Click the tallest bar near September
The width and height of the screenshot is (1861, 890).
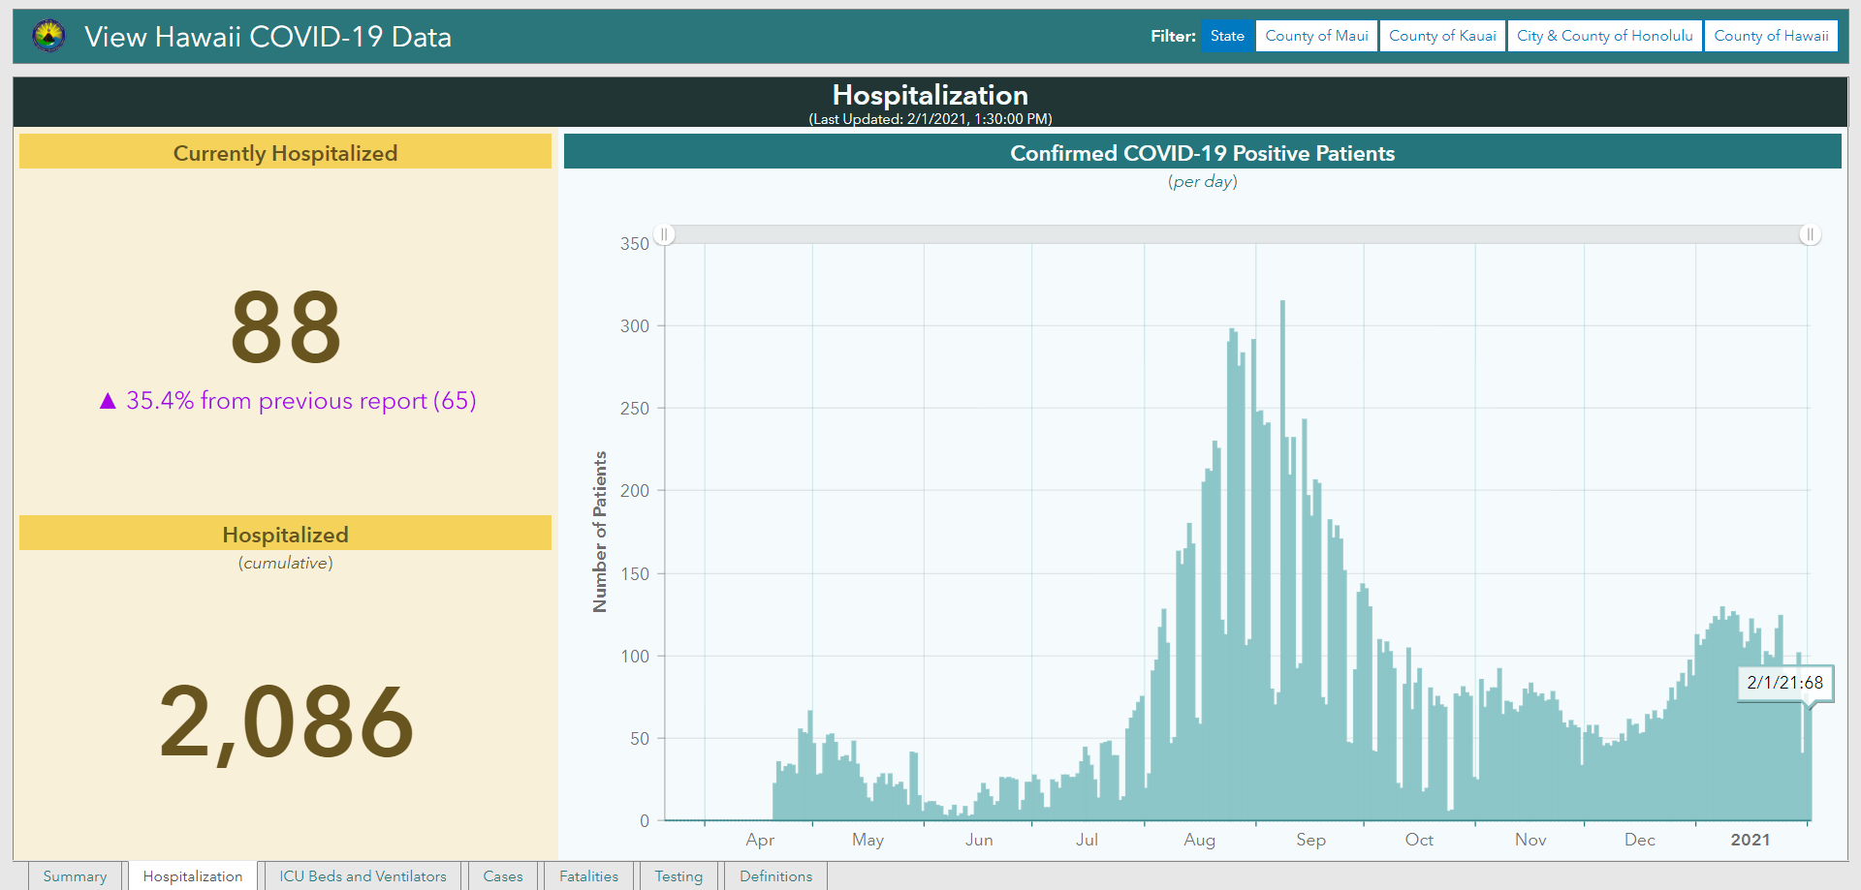[1282, 561]
